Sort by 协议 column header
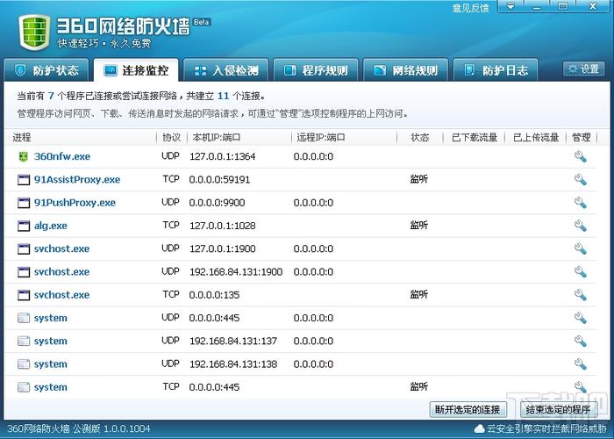Image resolution: width=614 pixels, height=439 pixels. [x=172, y=137]
